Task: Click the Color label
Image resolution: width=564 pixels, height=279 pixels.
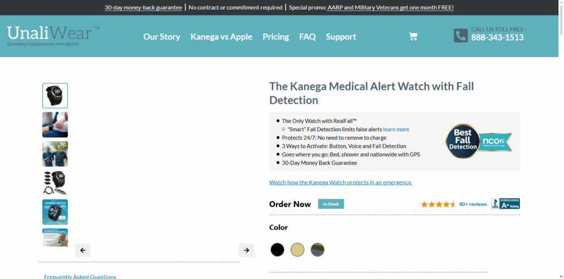Action: click(278, 227)
